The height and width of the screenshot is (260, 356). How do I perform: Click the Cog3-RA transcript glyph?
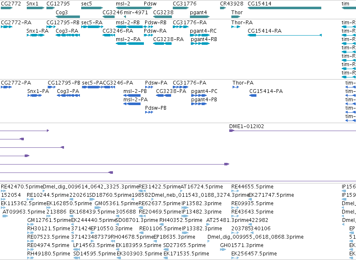[x=68, y=35]
